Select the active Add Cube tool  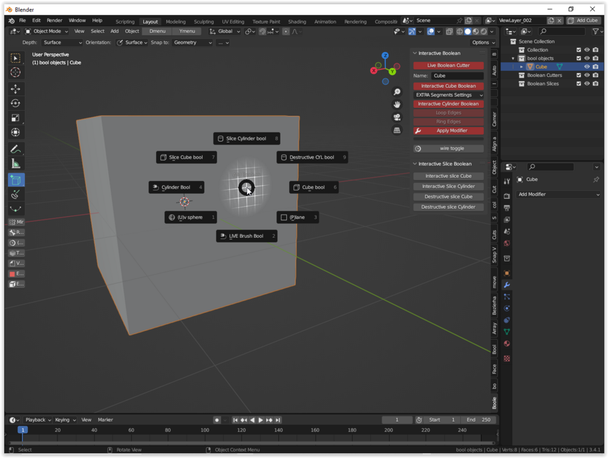point(16,180)
